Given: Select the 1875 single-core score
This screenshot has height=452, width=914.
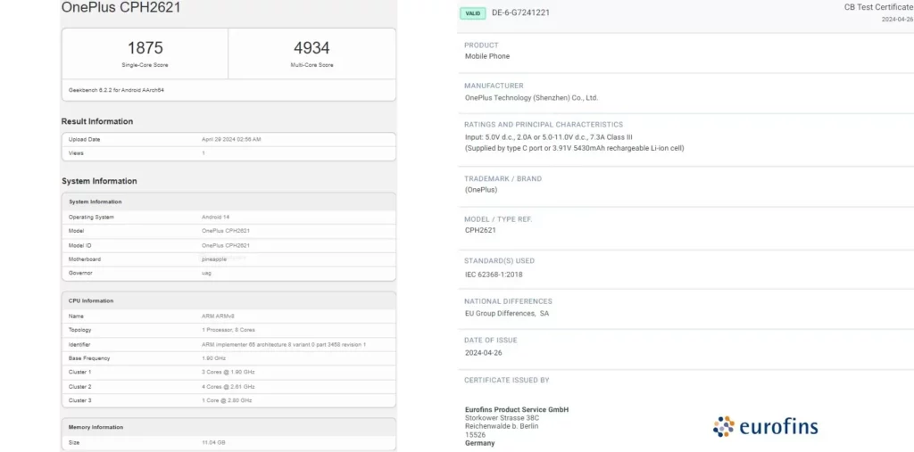Looking at the screenshot, I should click(x=145, y=48).
